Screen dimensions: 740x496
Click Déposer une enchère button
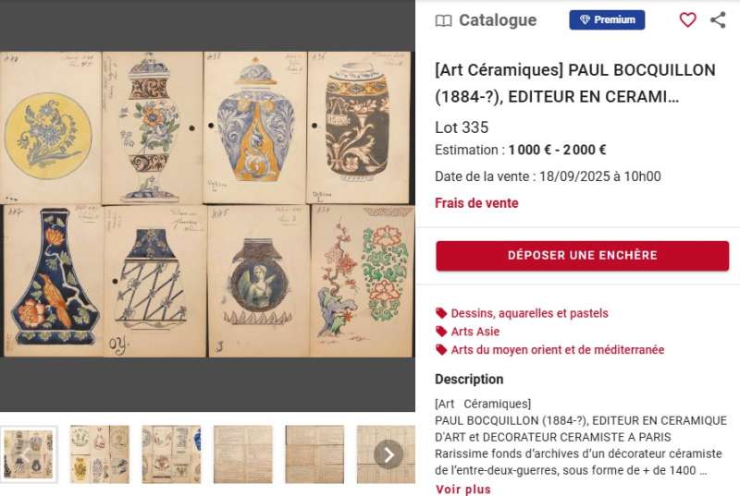point(583,256)
